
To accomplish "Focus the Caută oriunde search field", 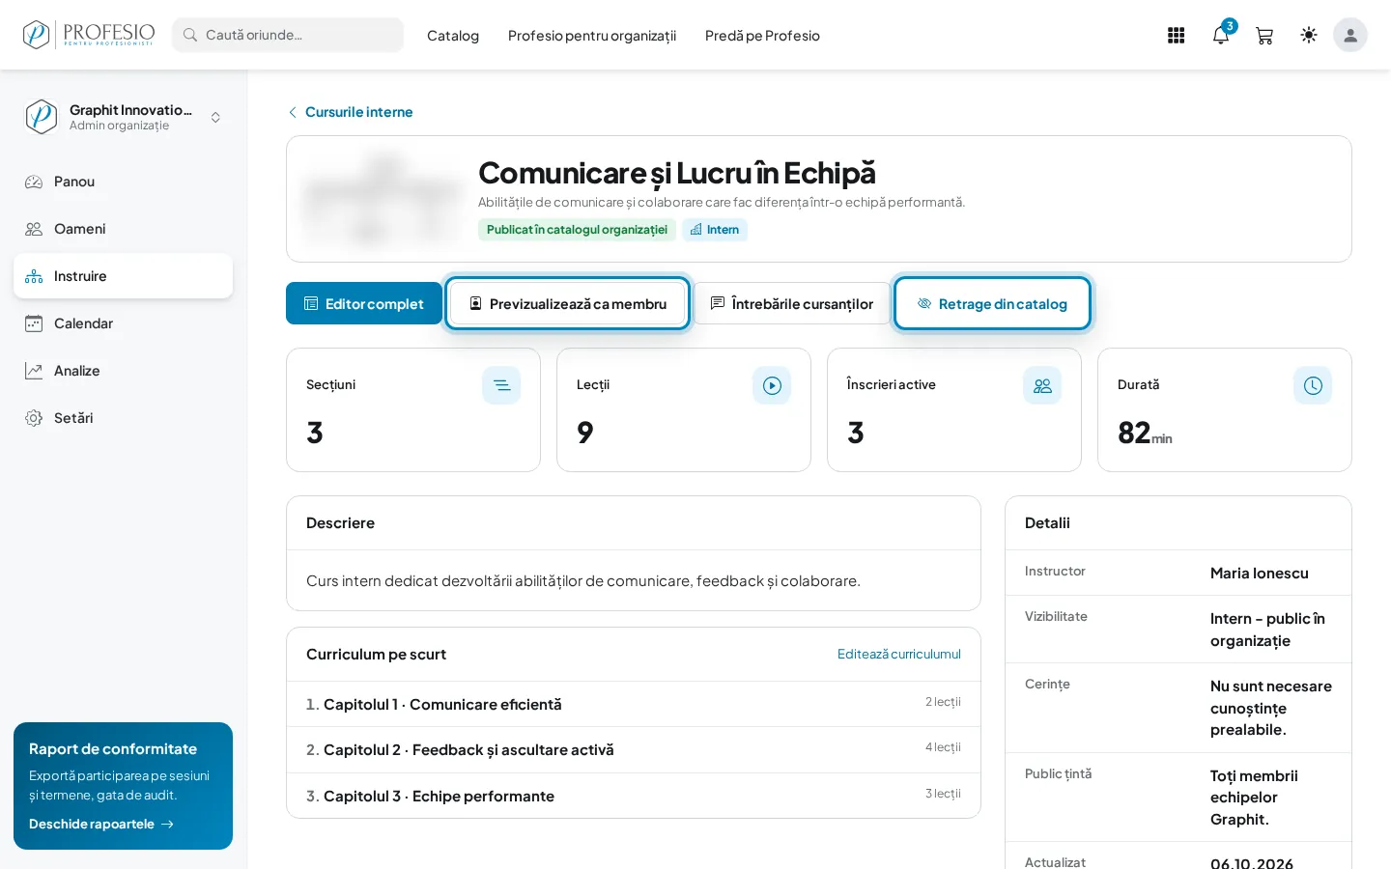I will (x=288, y=35).
